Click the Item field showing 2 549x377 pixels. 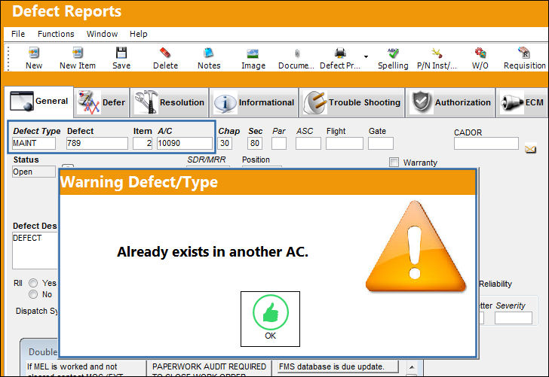coord(143,143)
